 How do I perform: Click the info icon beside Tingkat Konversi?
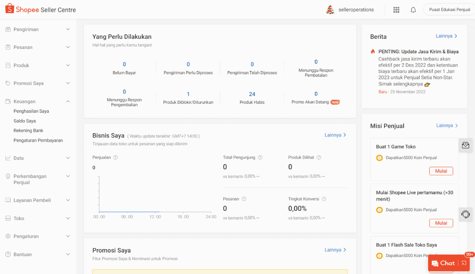[x=324, y=199]
